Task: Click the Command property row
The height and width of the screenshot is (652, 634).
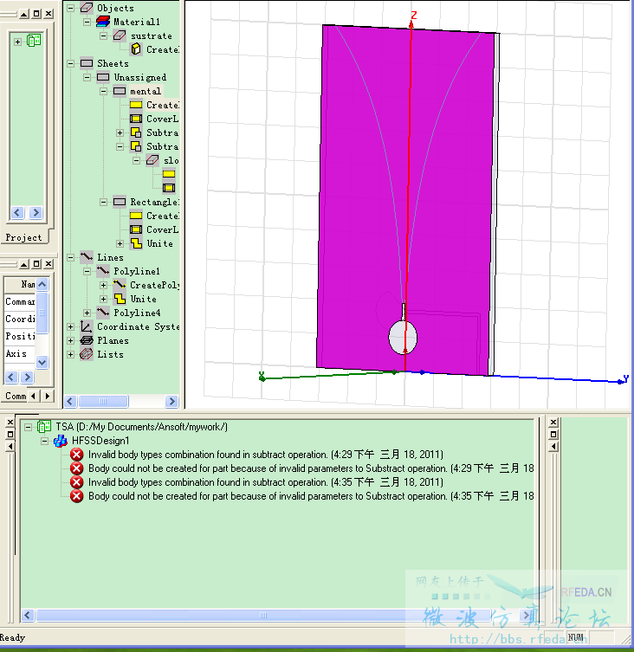Action: [x=20, y=301]
